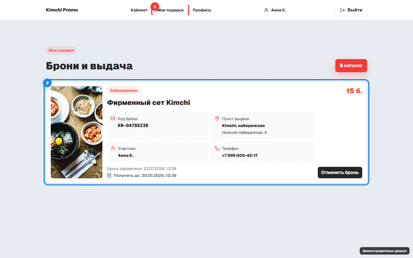This screenshot has width=413, height=258.
Task: Click the phone number +7 999 000-42-17
Action: [x=240, y=155]
